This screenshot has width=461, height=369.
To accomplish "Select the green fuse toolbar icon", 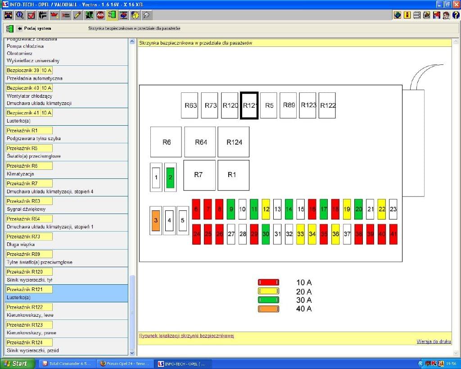I will point(112,15).
